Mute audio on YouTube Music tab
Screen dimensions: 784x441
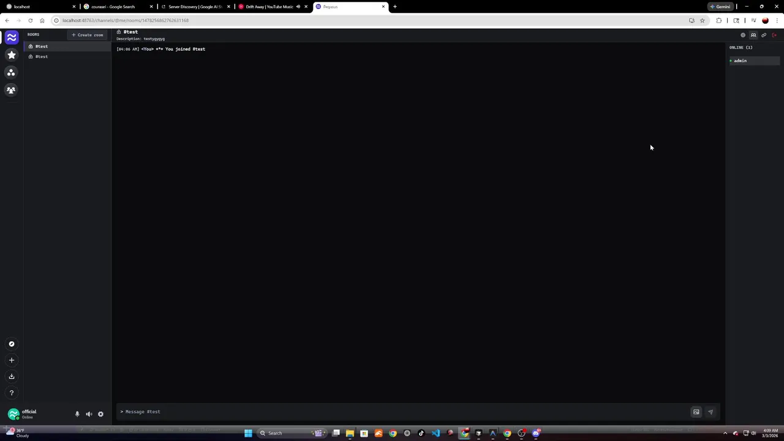(x=298, y=7)
